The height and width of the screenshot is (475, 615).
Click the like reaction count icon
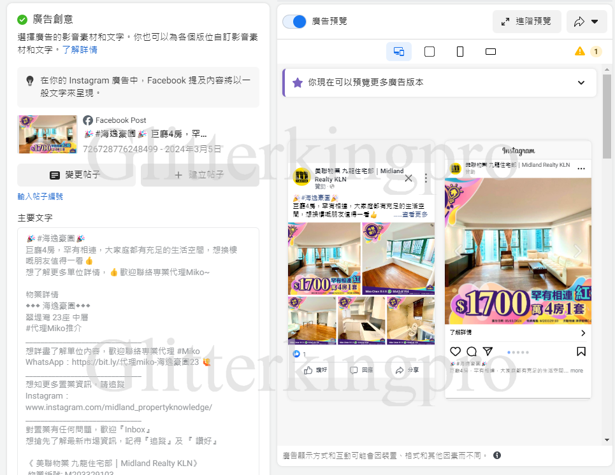coord(296,354)
